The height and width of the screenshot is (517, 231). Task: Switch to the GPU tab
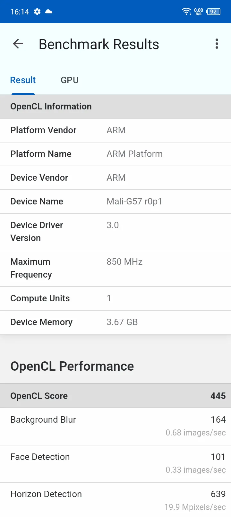70,80
